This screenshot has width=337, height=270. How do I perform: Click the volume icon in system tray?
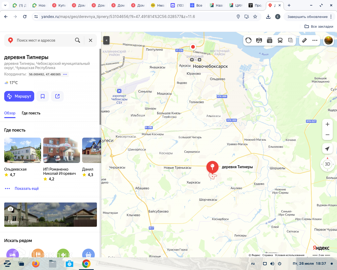point(272,264)
